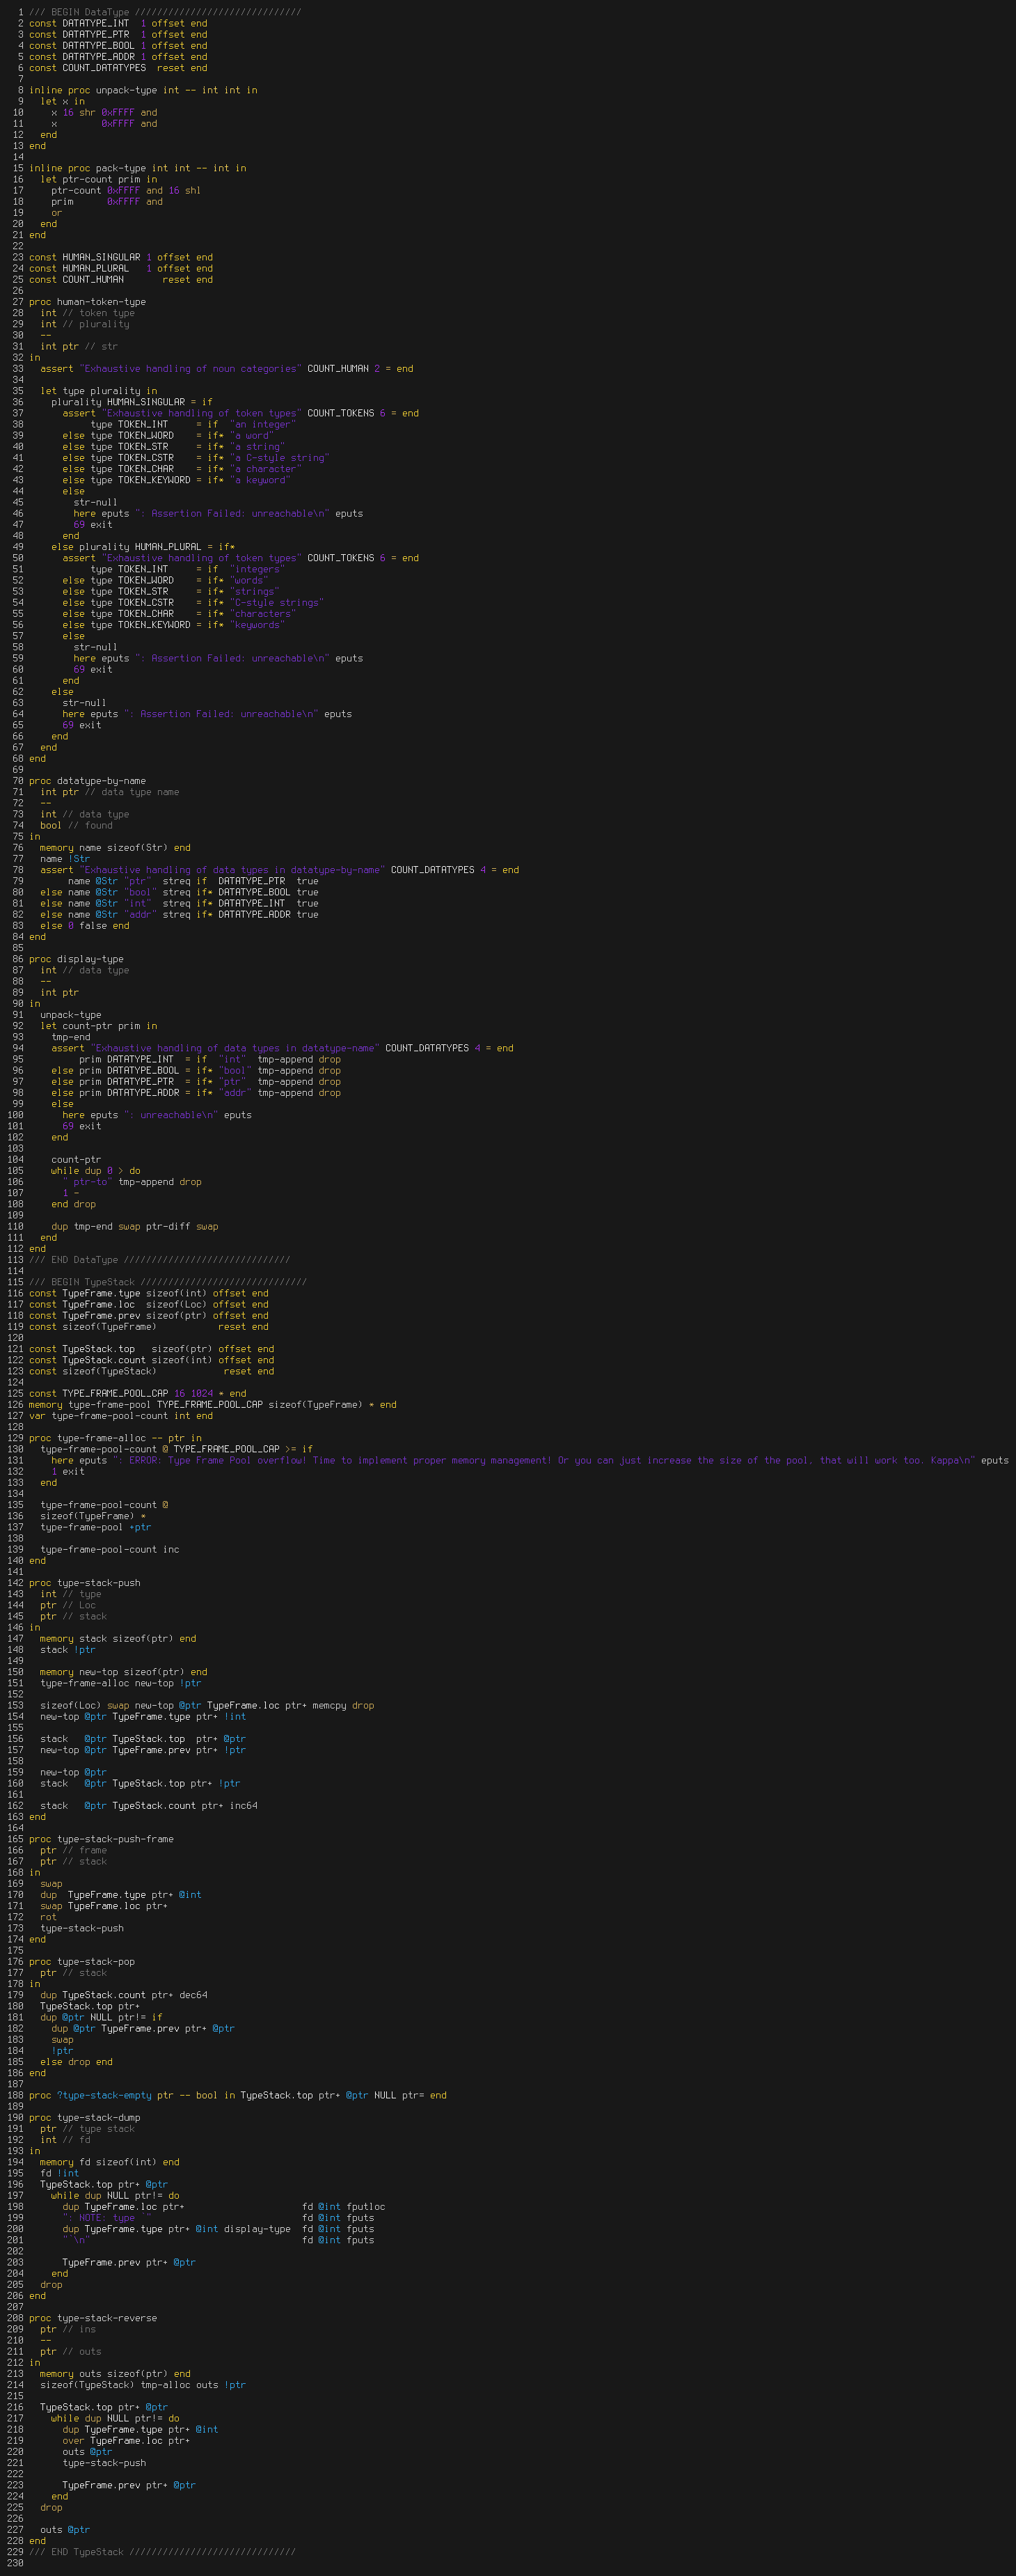Click the '// type stack' comment
This screenshot has height=2576, width=1016.
click(x=98, y=2129)
